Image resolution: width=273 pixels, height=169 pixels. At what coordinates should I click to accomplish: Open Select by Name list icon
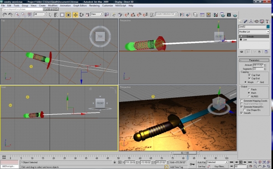tap(56, 15)
